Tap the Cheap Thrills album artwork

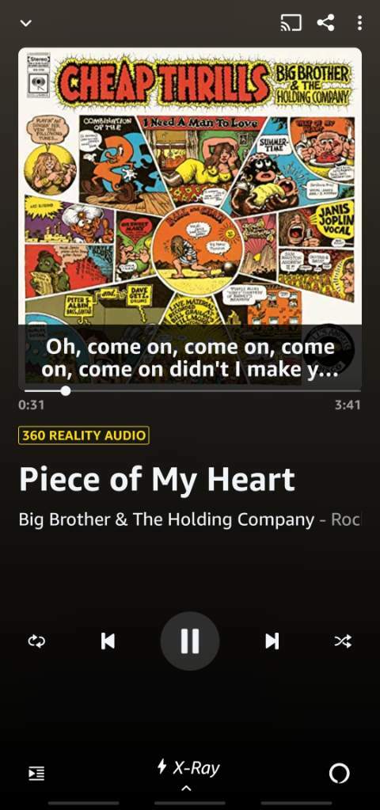[190, 186]
